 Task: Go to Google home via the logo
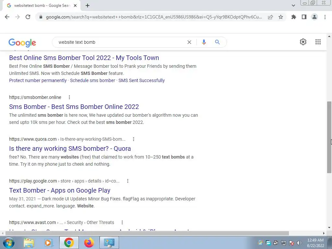point(22,42)
